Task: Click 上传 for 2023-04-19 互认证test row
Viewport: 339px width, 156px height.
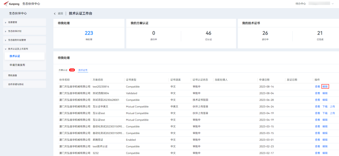Action: 332,113
